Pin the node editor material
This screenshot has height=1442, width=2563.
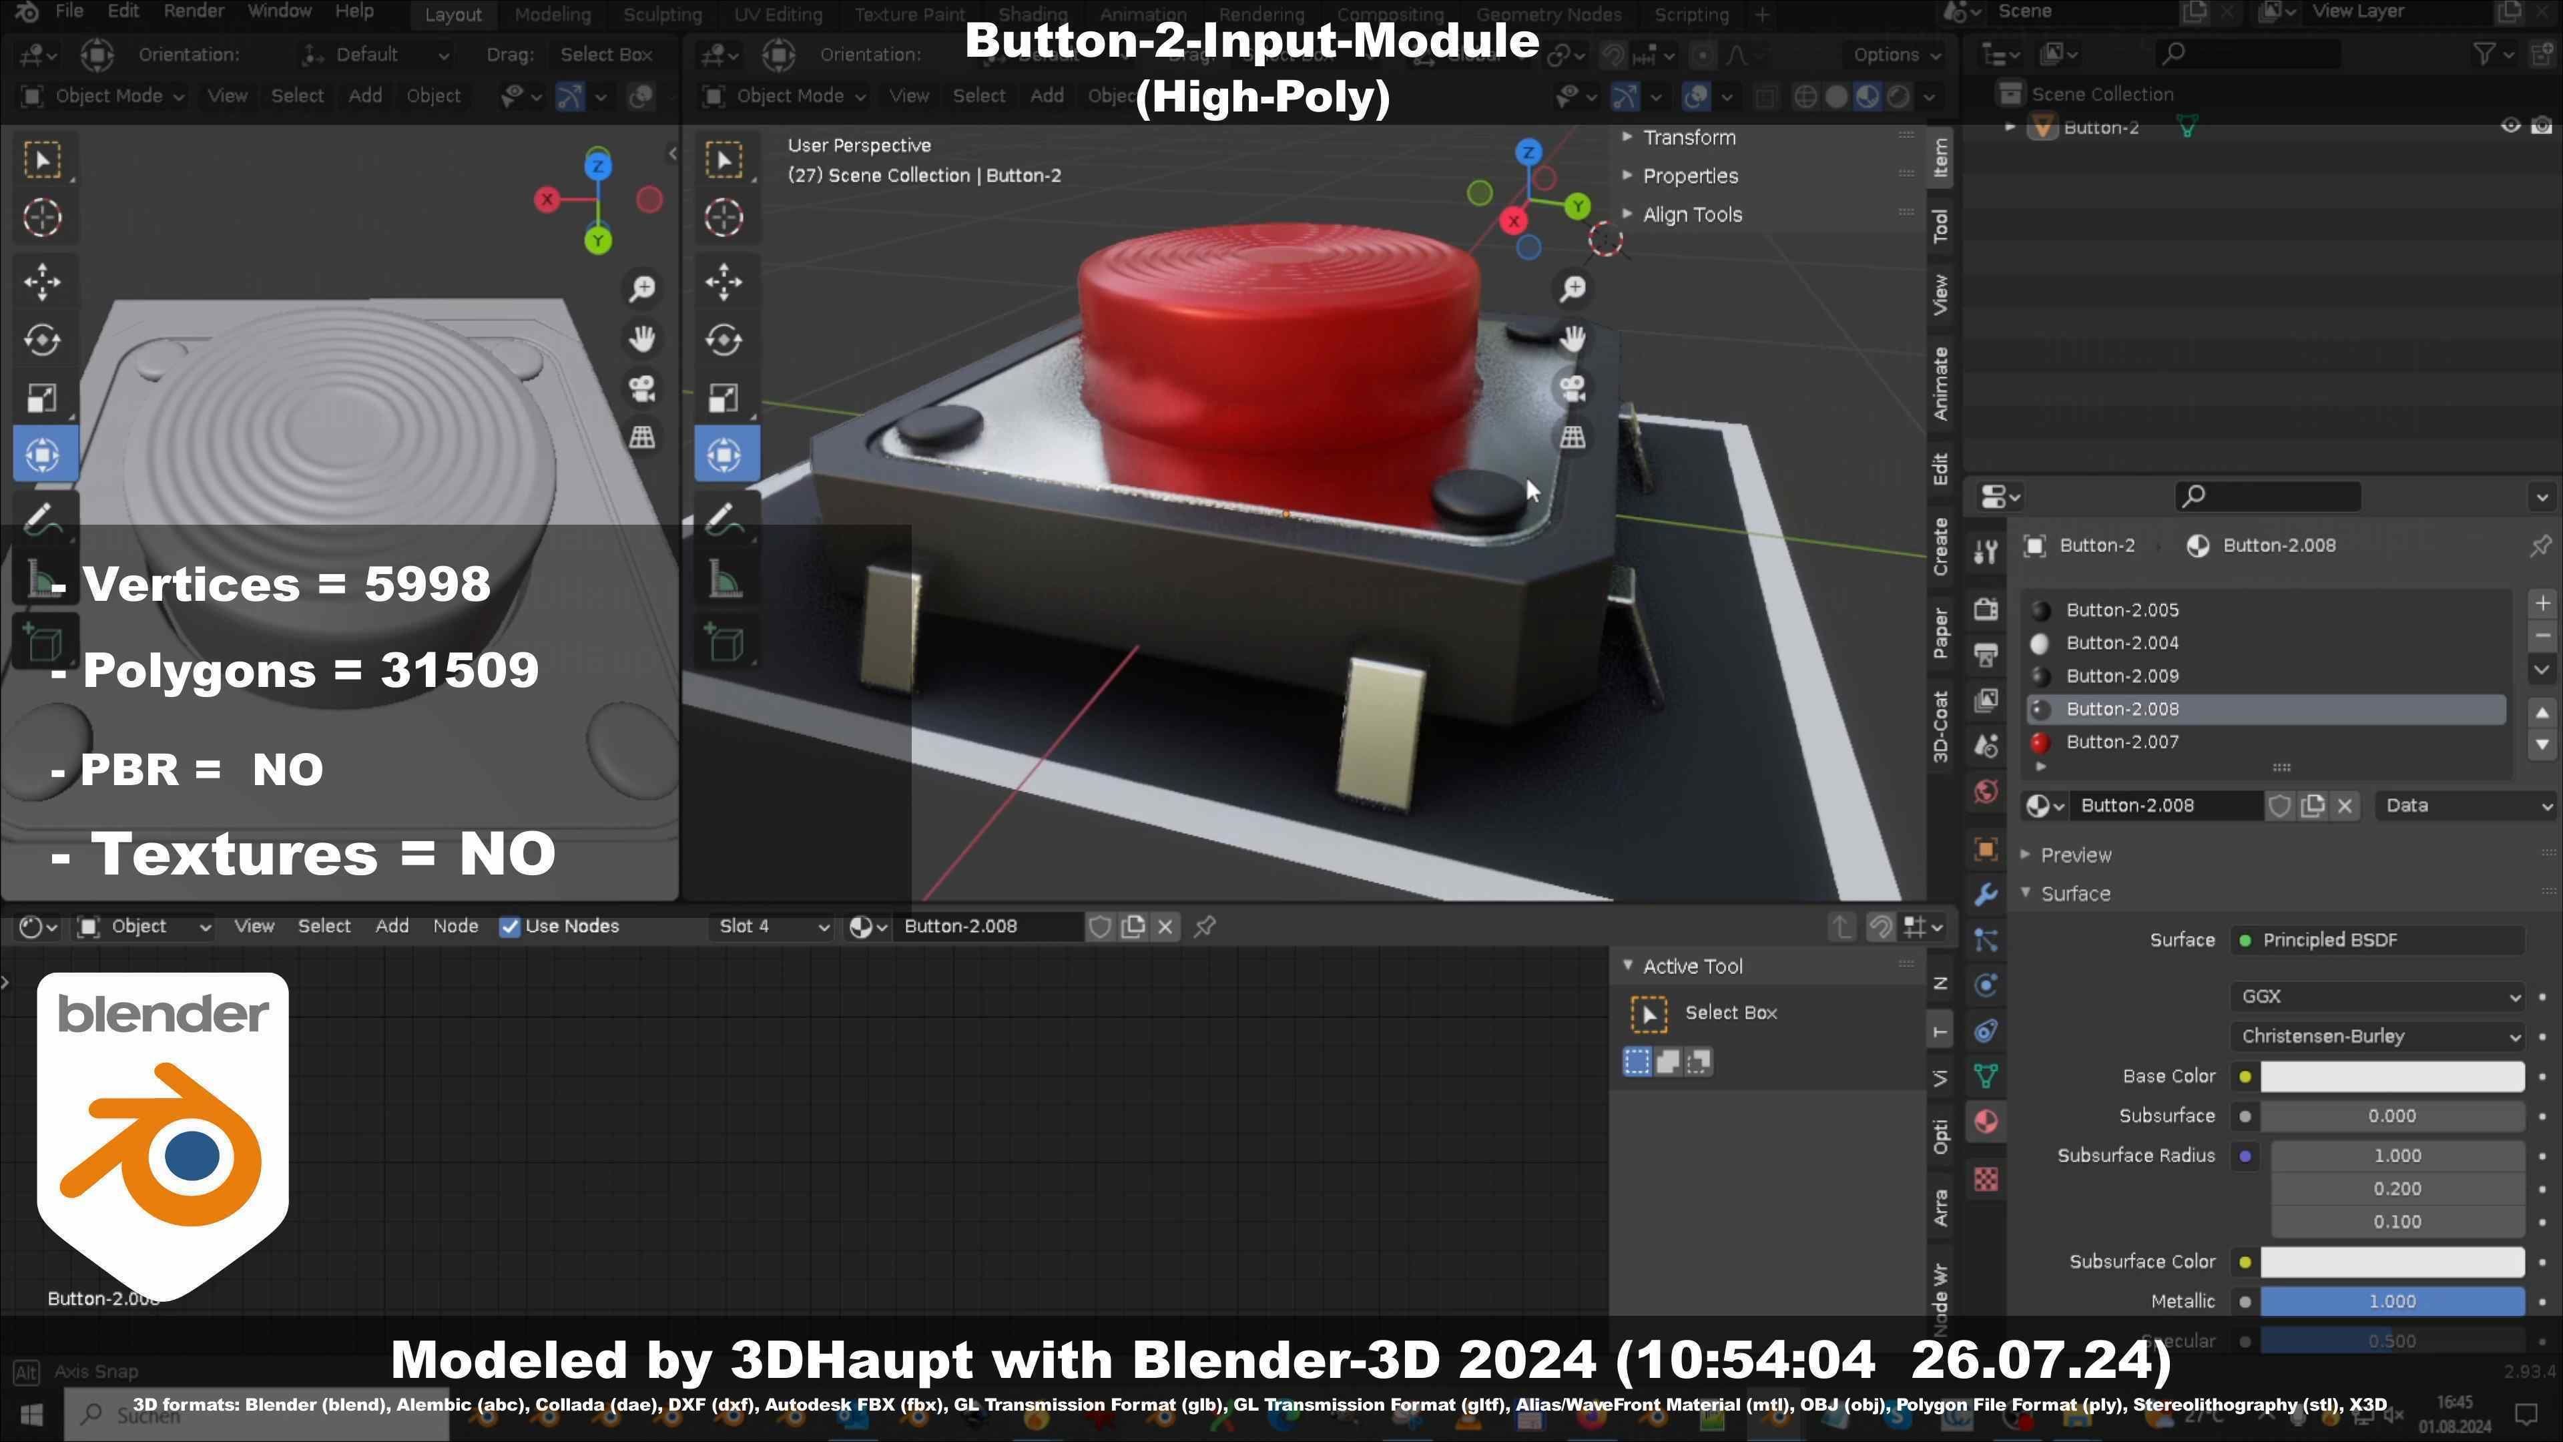click(x=1205, y=927)
